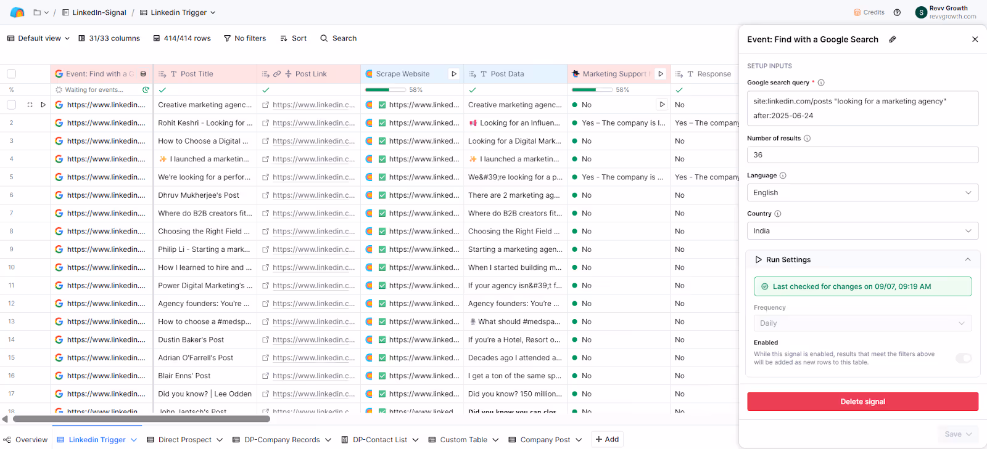Open the folder icon in breadcrumb
This screenshot has width=987, height=449.
pos(37,12)
